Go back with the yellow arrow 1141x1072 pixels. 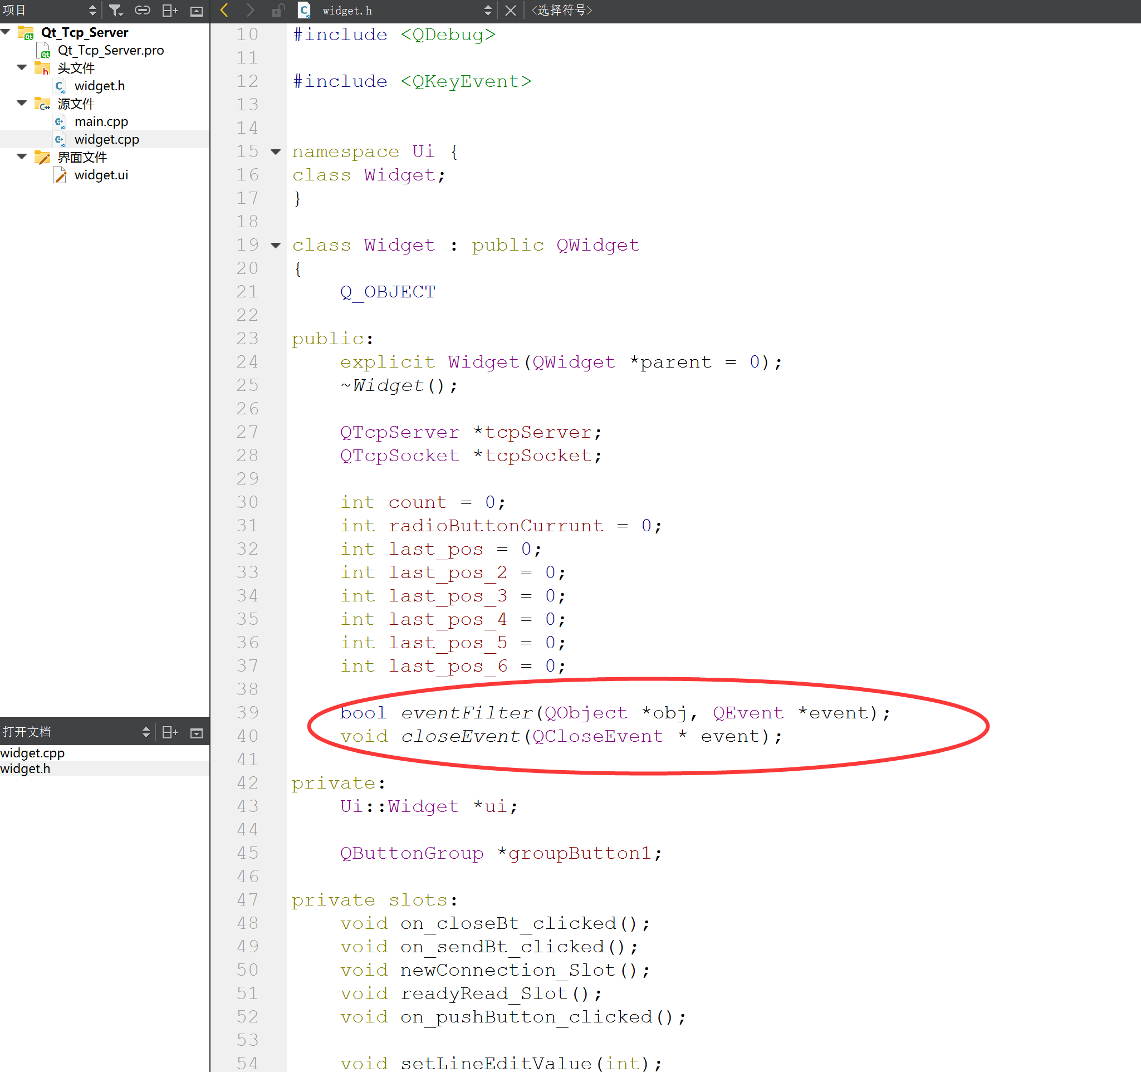pyautogui.click(x=225, y=11)
